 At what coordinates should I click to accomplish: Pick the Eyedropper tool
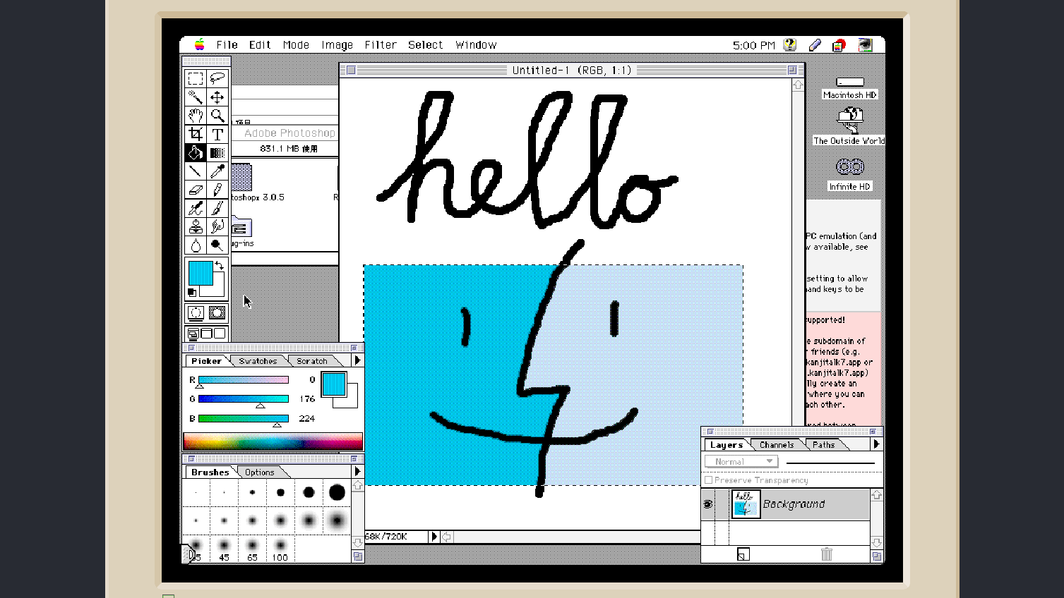217,171
